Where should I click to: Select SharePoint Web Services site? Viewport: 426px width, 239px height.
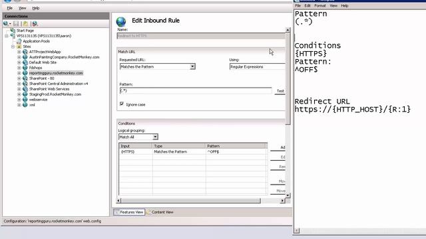(x=49, y=89)
